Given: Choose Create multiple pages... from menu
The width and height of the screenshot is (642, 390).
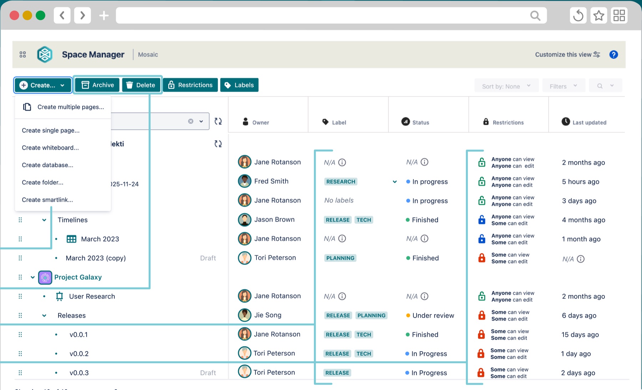Looking at the screenshot, I should point(63,107).
